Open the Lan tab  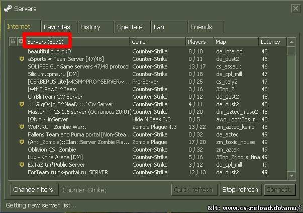tap(169, 27)
